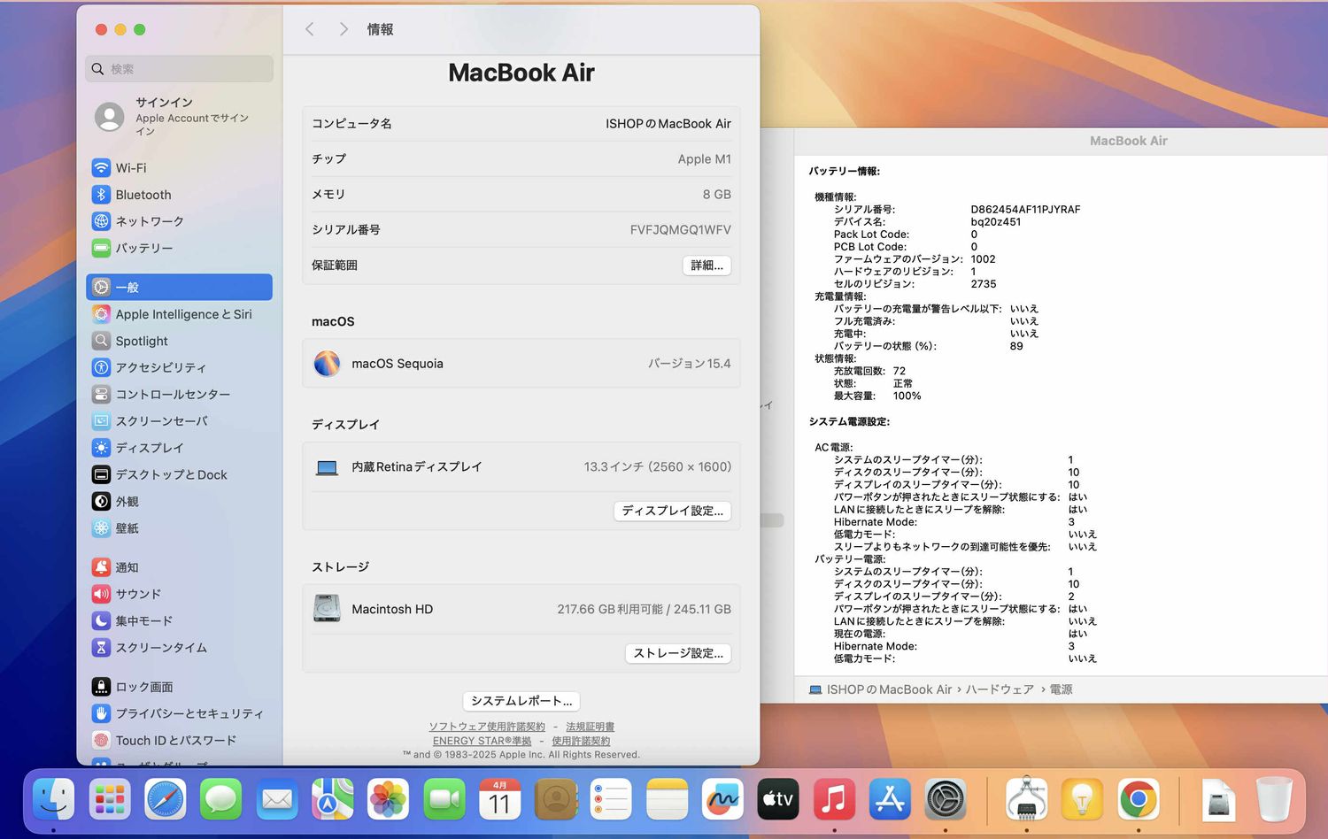The image size is (1328, 839).
Task: Open ディスプレイ in the sidebar
Action: pos(149,448)
